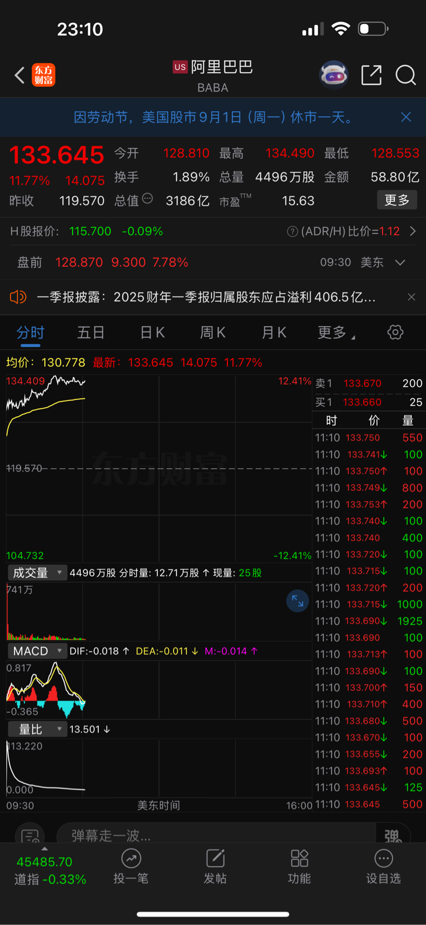Tap the 总值 info ellipsis icon
Viewport: 426px width, 925px height.
pos(148,198)
